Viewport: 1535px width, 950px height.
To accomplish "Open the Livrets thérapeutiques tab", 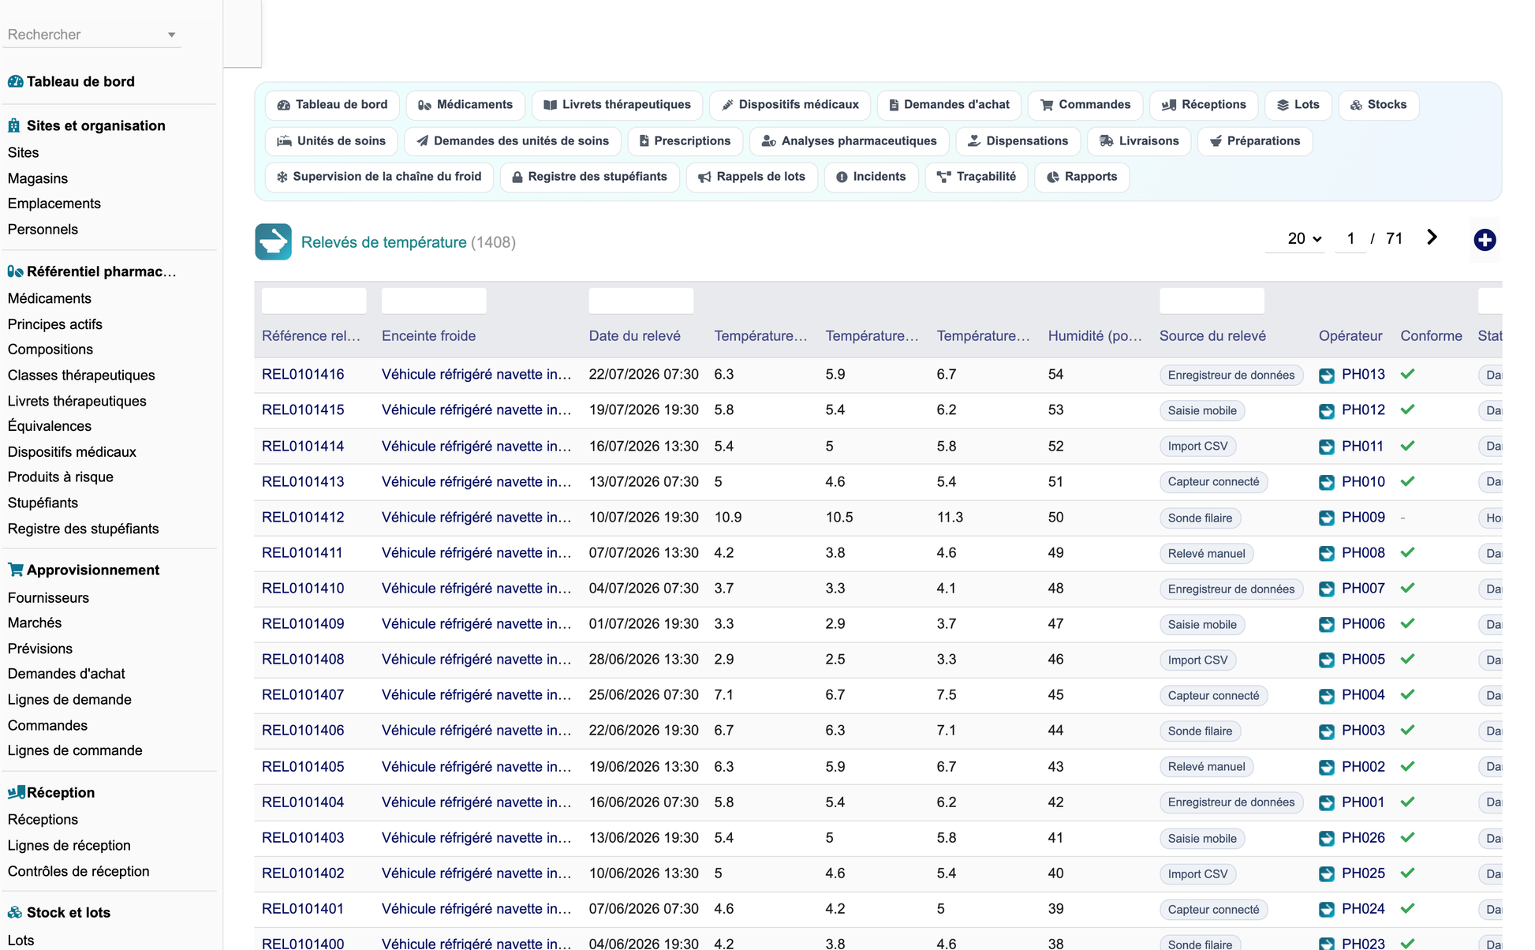I will pyautogui.click(x=617, y=105).
